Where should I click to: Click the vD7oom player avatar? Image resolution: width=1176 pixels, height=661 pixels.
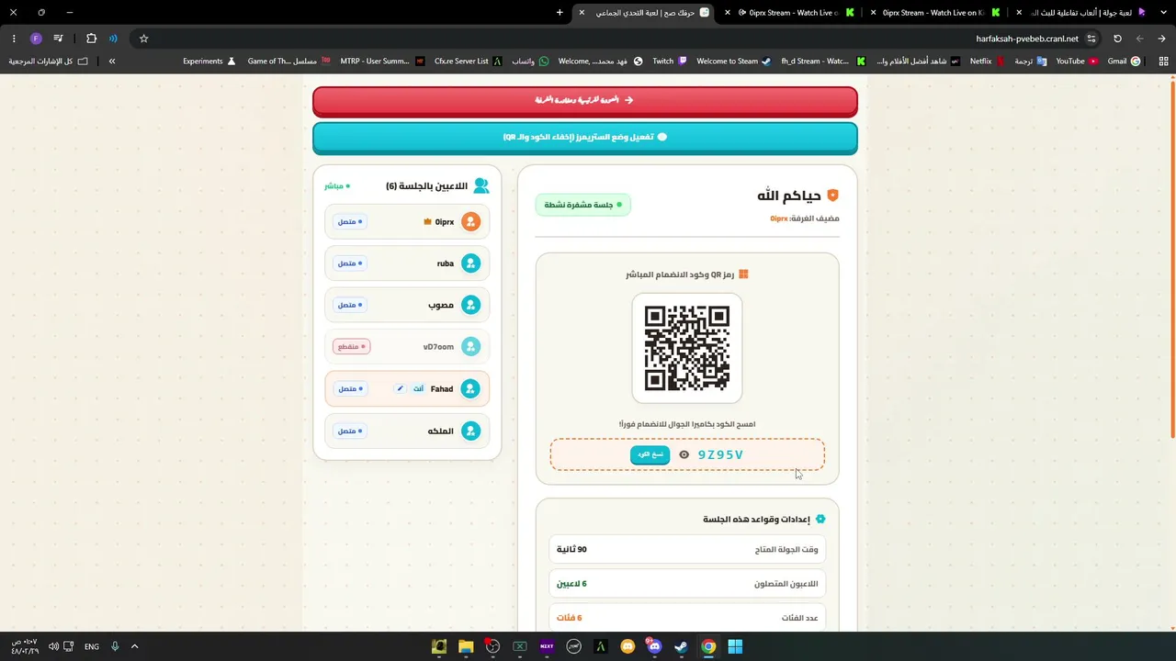point(471,347)
